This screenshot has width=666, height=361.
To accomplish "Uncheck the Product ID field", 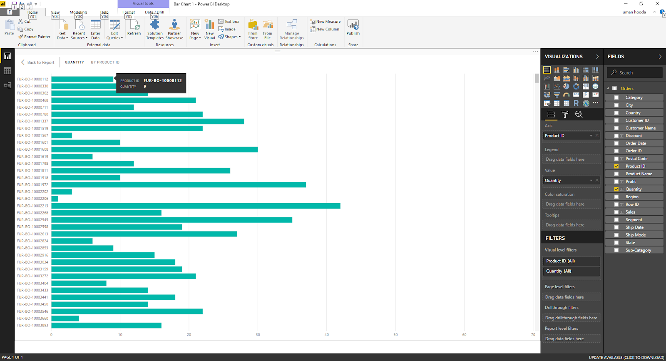I will coord(616,166).
